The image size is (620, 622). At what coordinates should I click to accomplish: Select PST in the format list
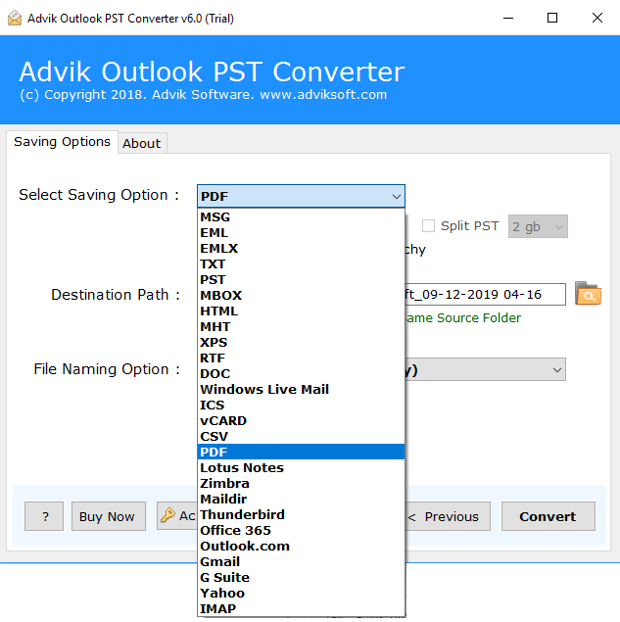[301, 280]
